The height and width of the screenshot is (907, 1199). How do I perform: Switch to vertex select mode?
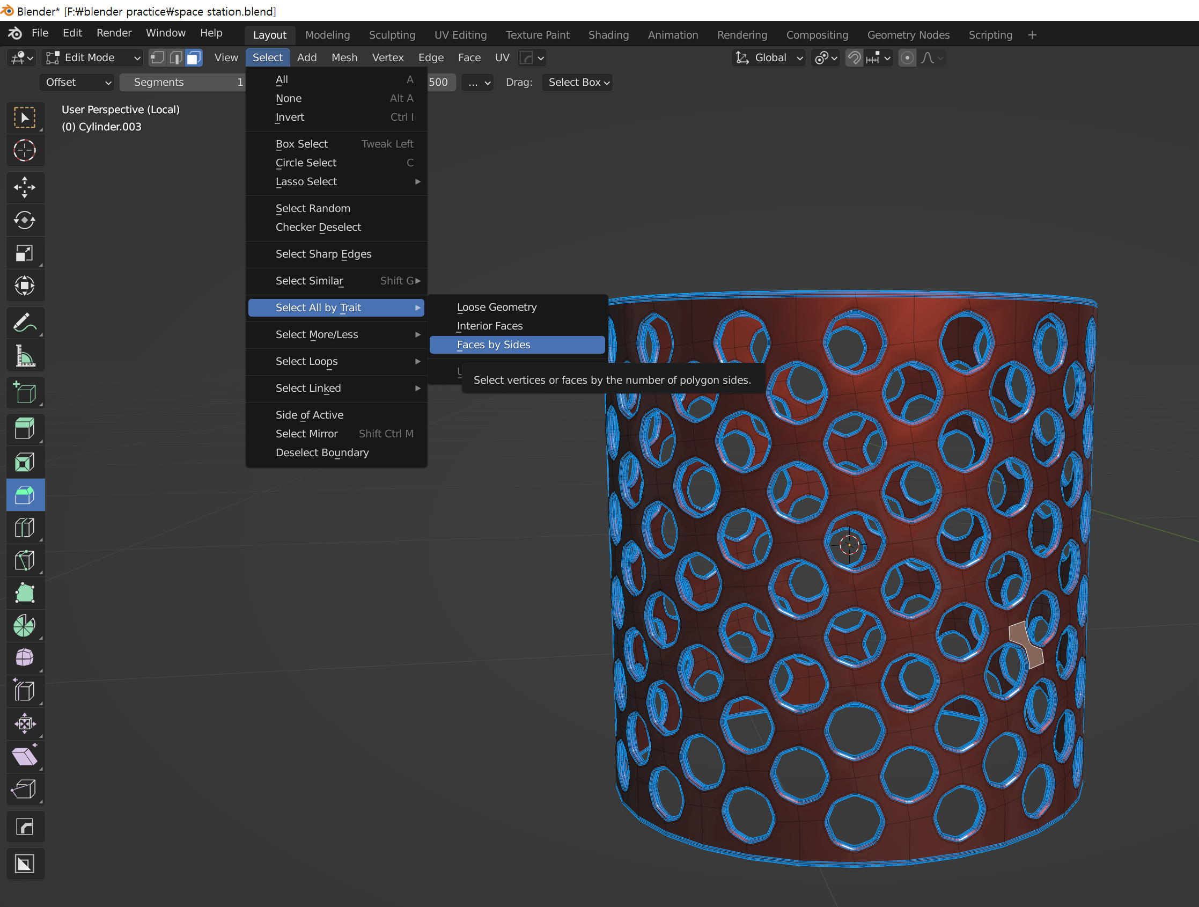pos(157,57)
